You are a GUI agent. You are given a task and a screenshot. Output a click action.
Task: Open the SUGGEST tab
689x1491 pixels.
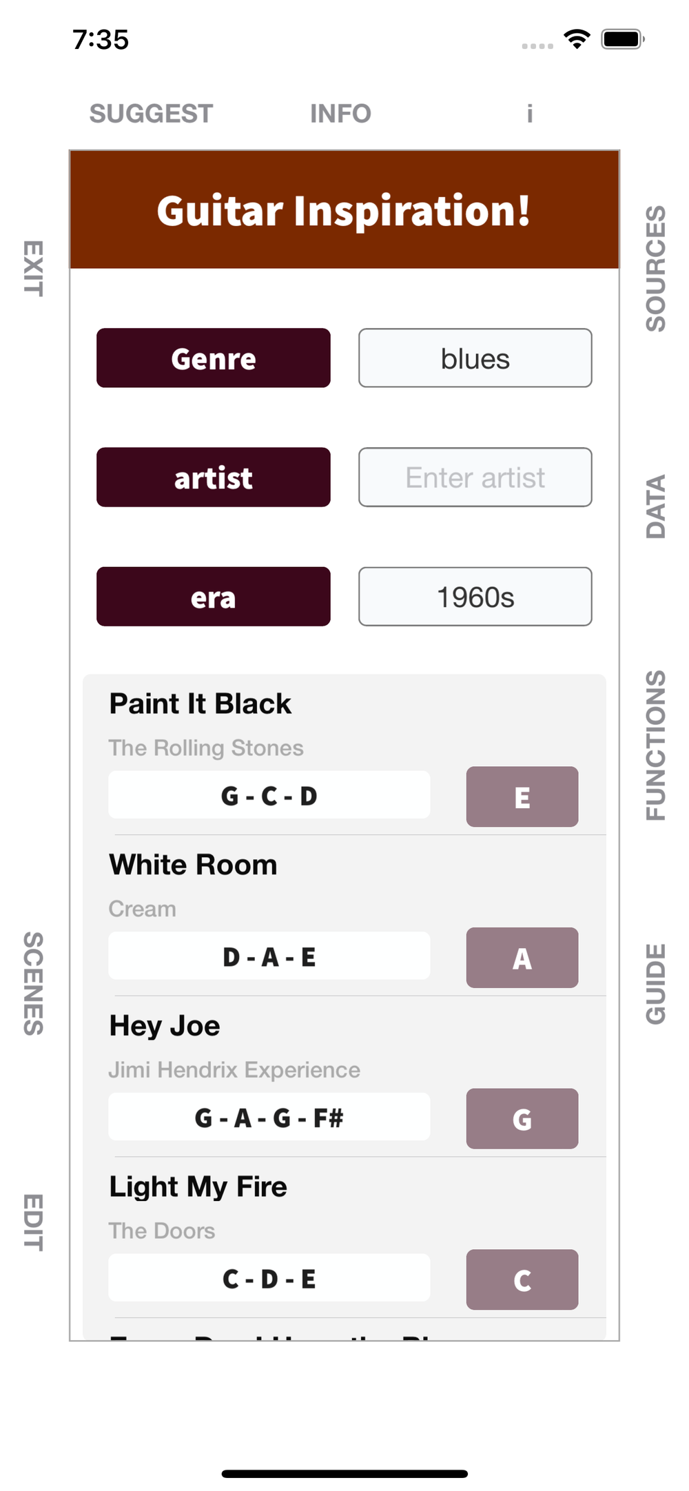click(x=151, y=114)
